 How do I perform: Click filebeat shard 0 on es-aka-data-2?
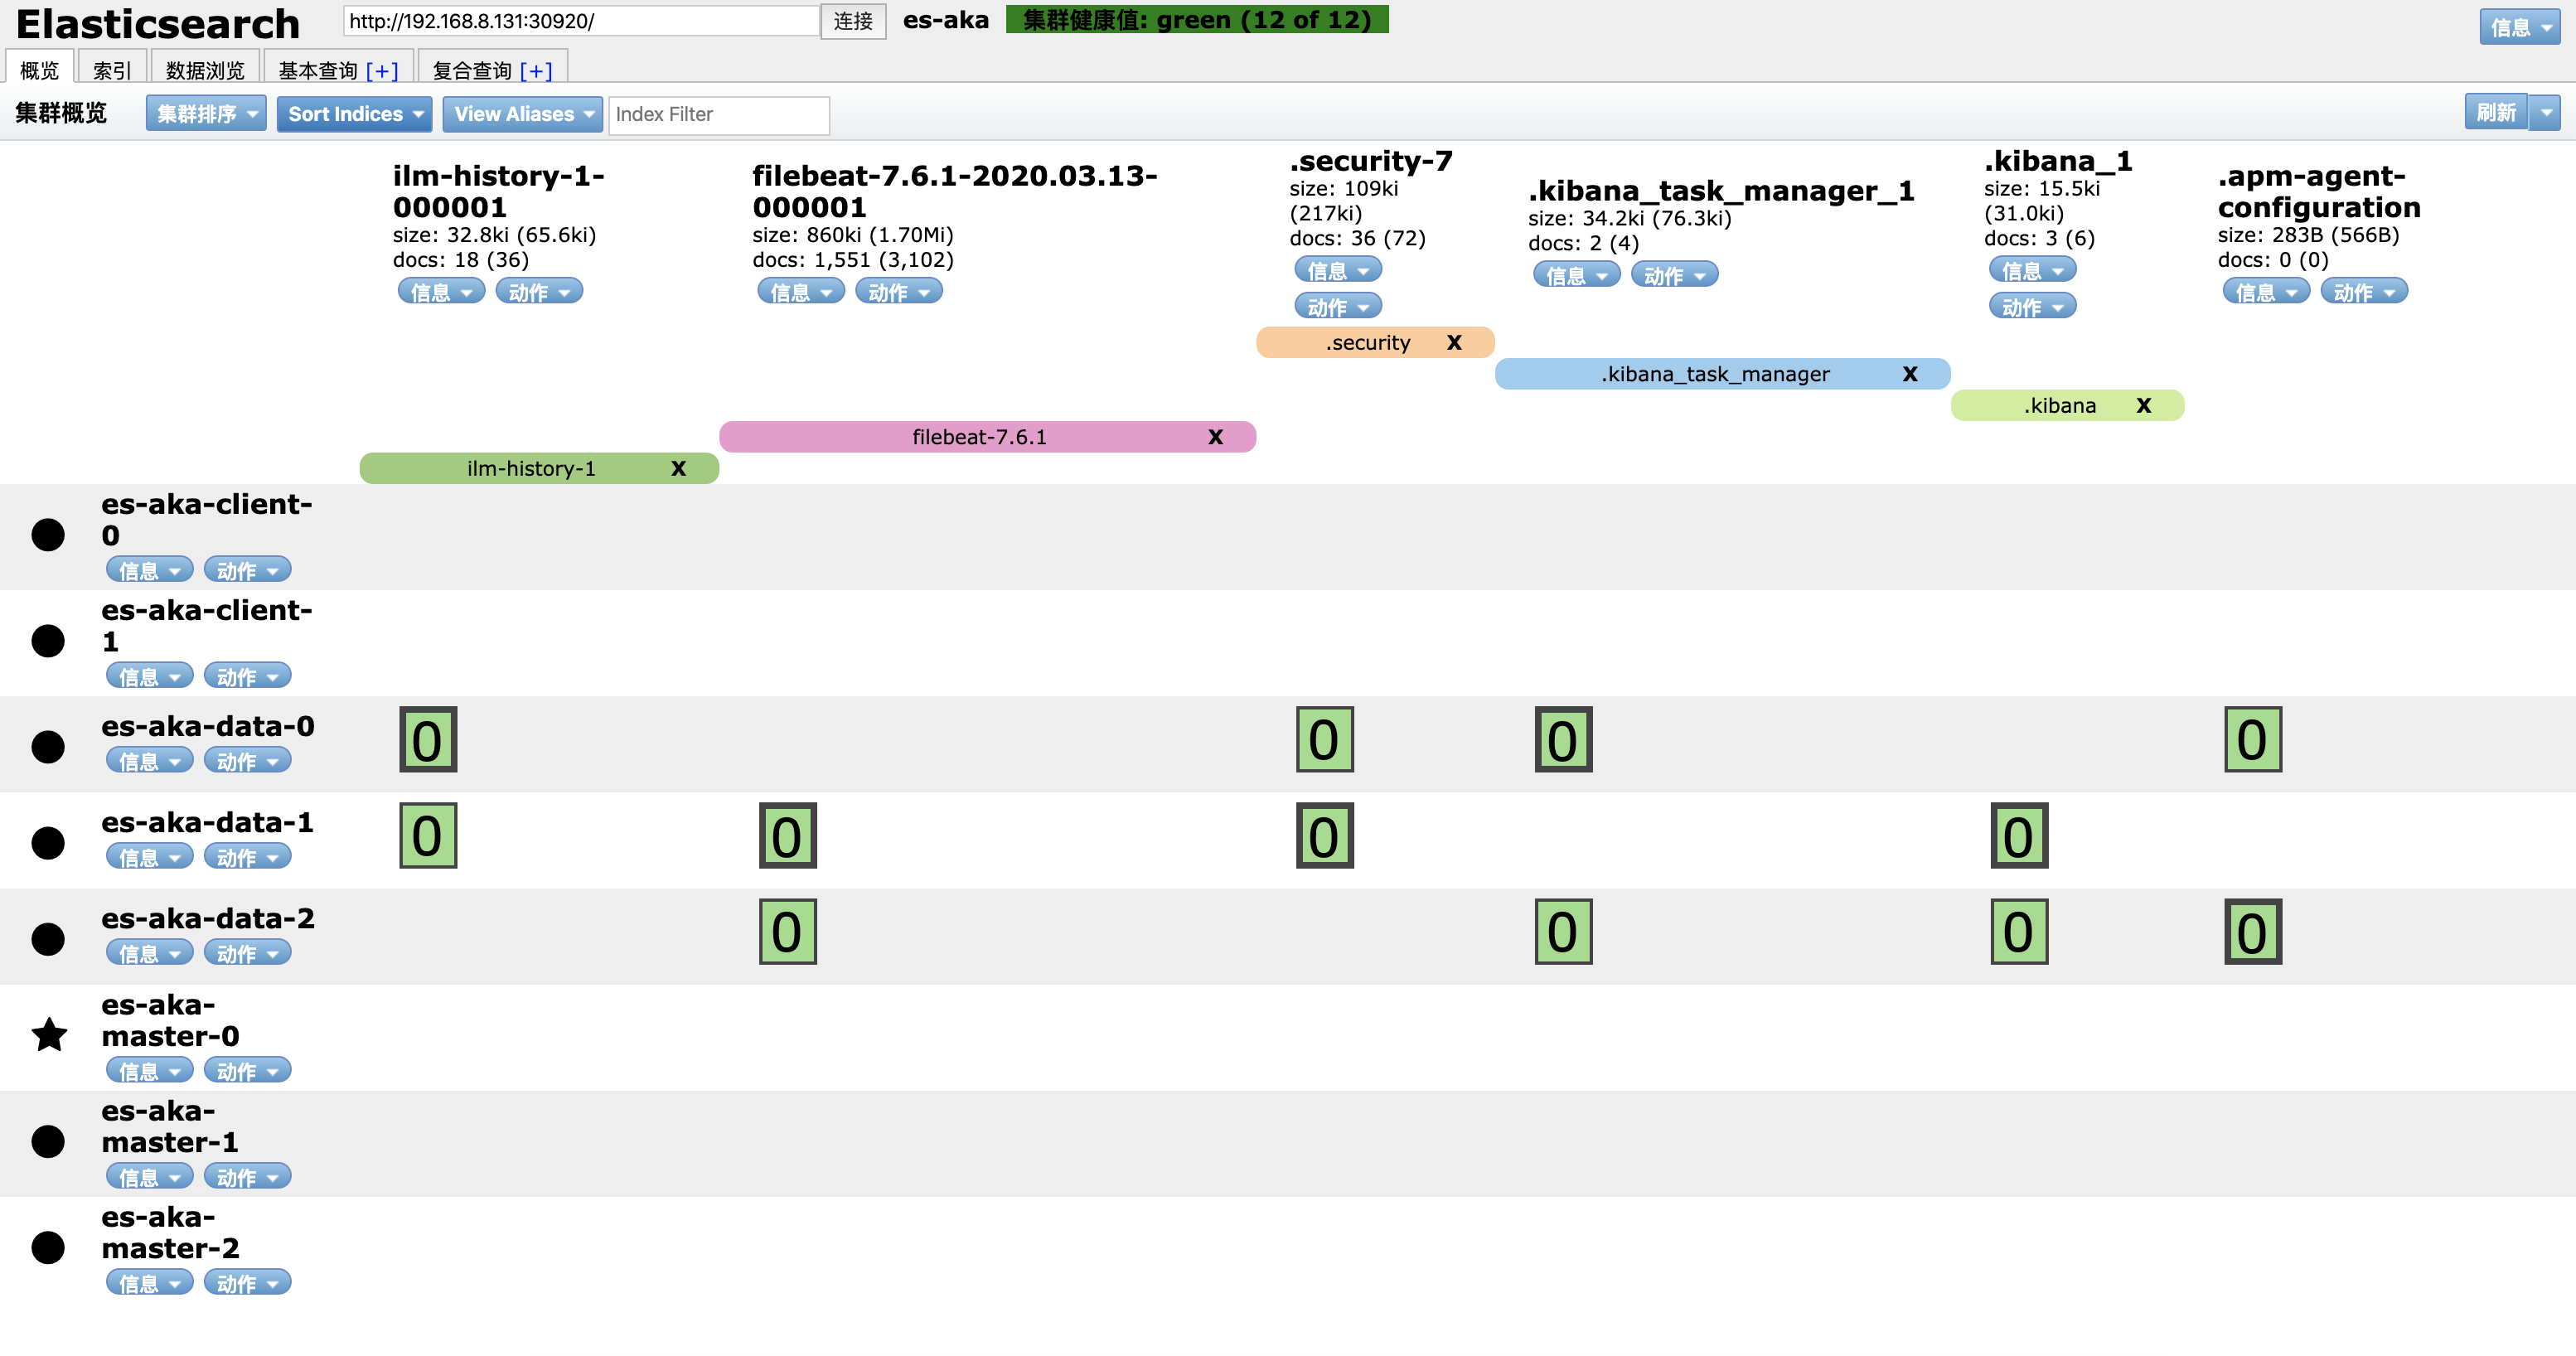point(787,932)
